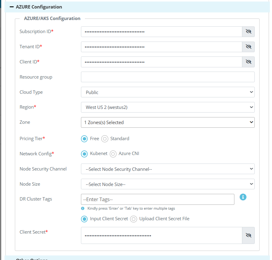Click the 'AZURE/AKS Configuration' legend text
This screenshot has width=272, height=260.
point(52,19)
